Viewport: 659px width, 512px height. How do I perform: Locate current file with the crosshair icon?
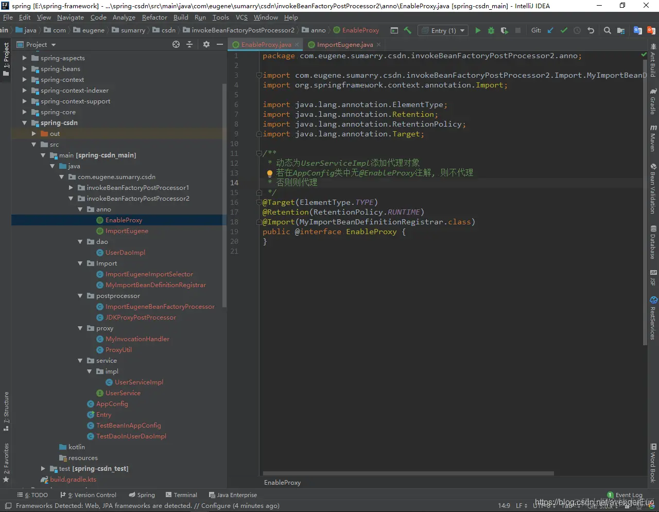click(x=176, y=45)
